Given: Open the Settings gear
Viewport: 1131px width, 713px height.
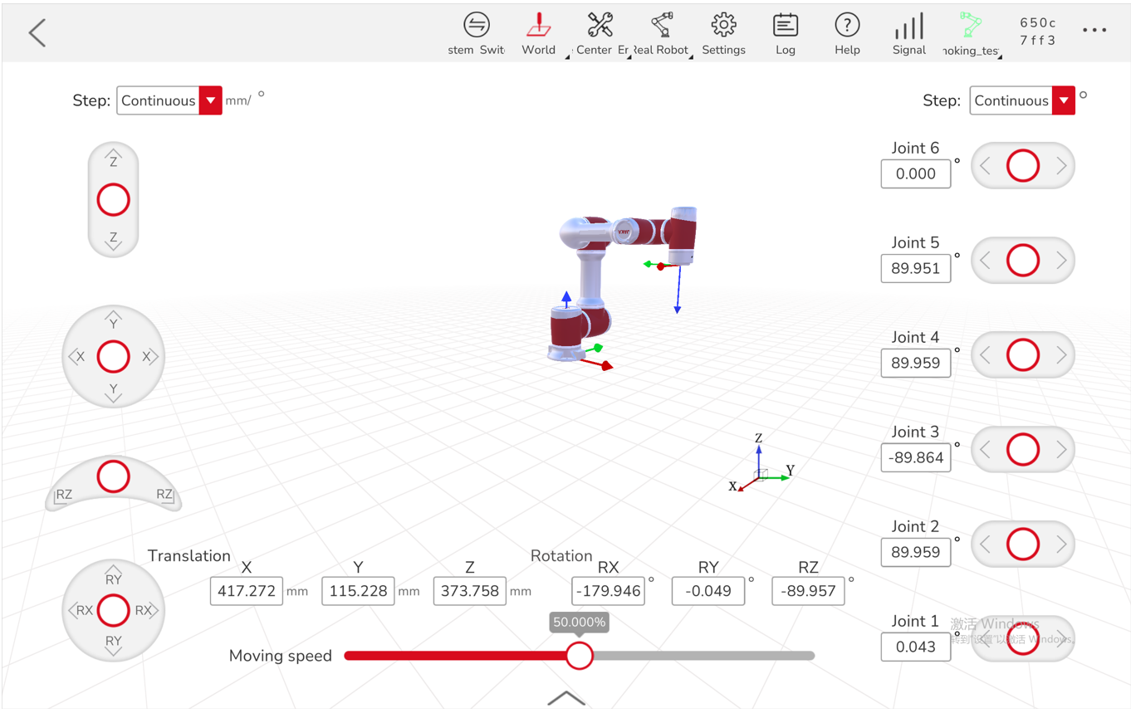Looking at the screenshot, I should pyautogui.click(x=723, y=32).
